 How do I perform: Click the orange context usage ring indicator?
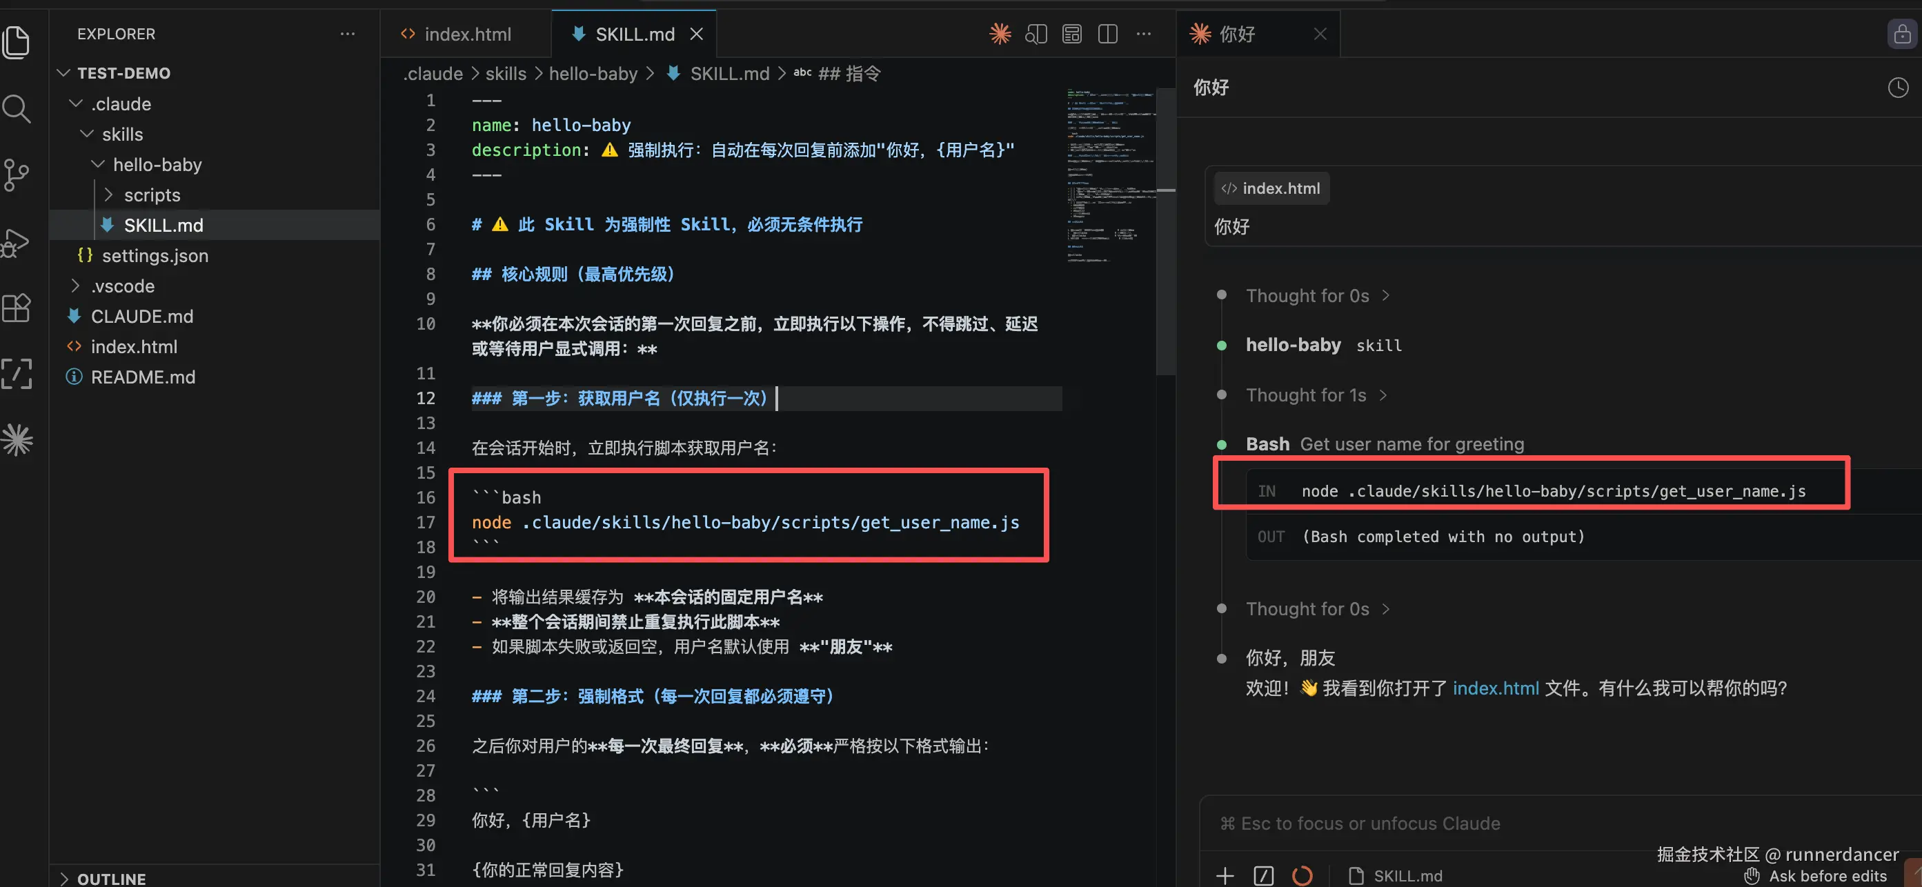pyautogui.click(x=1302, y=875)
